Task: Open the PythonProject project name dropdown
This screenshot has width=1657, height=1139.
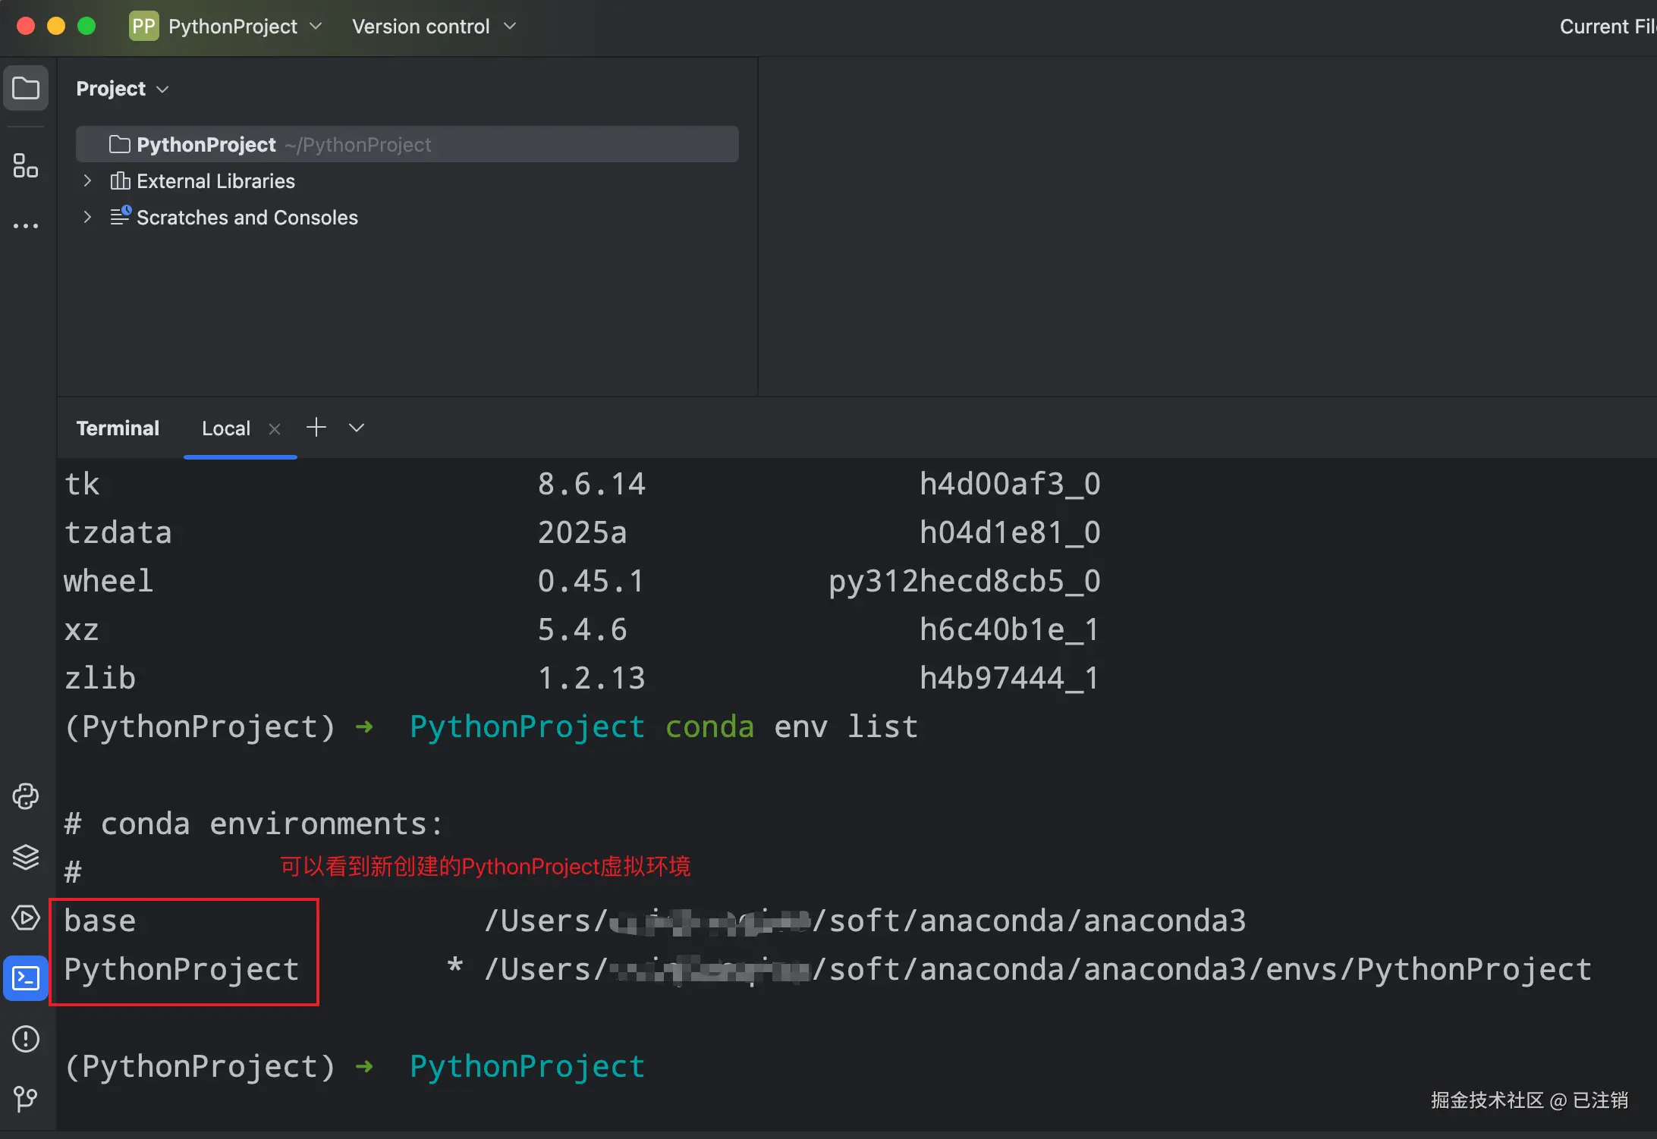Action: pyautogui.click(x=232, y=27)
